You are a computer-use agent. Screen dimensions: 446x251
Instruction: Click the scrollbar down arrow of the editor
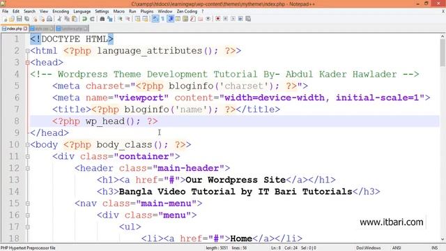click(x=443, y=240)
